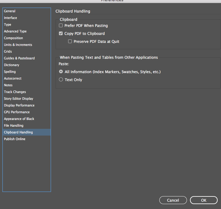The height and width of the screenshot is (209, 221).
Task: Go to the Type preferences section
Action: [7, 24]
